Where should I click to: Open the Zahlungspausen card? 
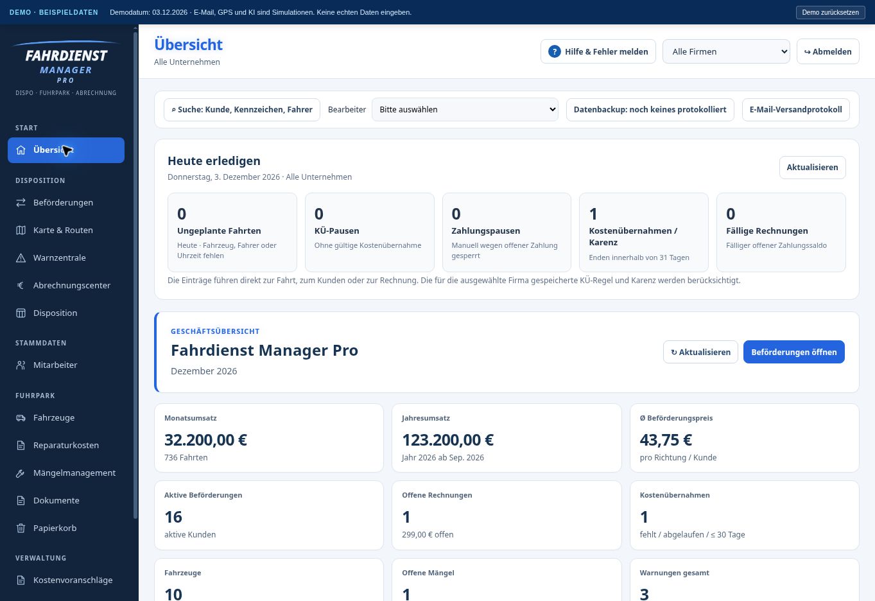507,232
